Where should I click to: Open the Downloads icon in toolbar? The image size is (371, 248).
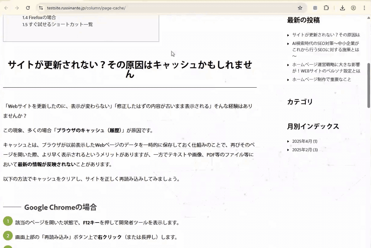coord(342,8)
